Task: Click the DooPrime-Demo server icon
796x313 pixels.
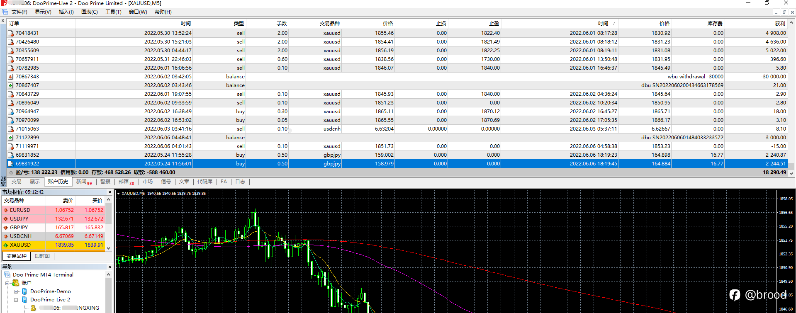Action: 24,291
